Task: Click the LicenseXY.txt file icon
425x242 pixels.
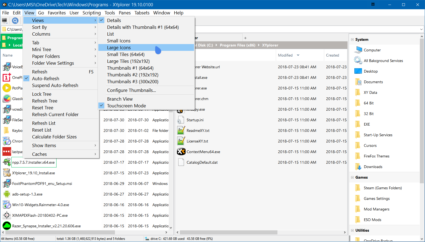Action: (x=181, y=141)
